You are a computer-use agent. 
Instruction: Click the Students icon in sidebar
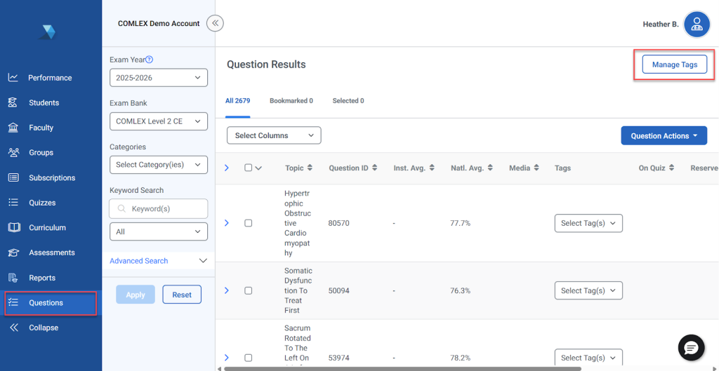(x=13, y=103)
